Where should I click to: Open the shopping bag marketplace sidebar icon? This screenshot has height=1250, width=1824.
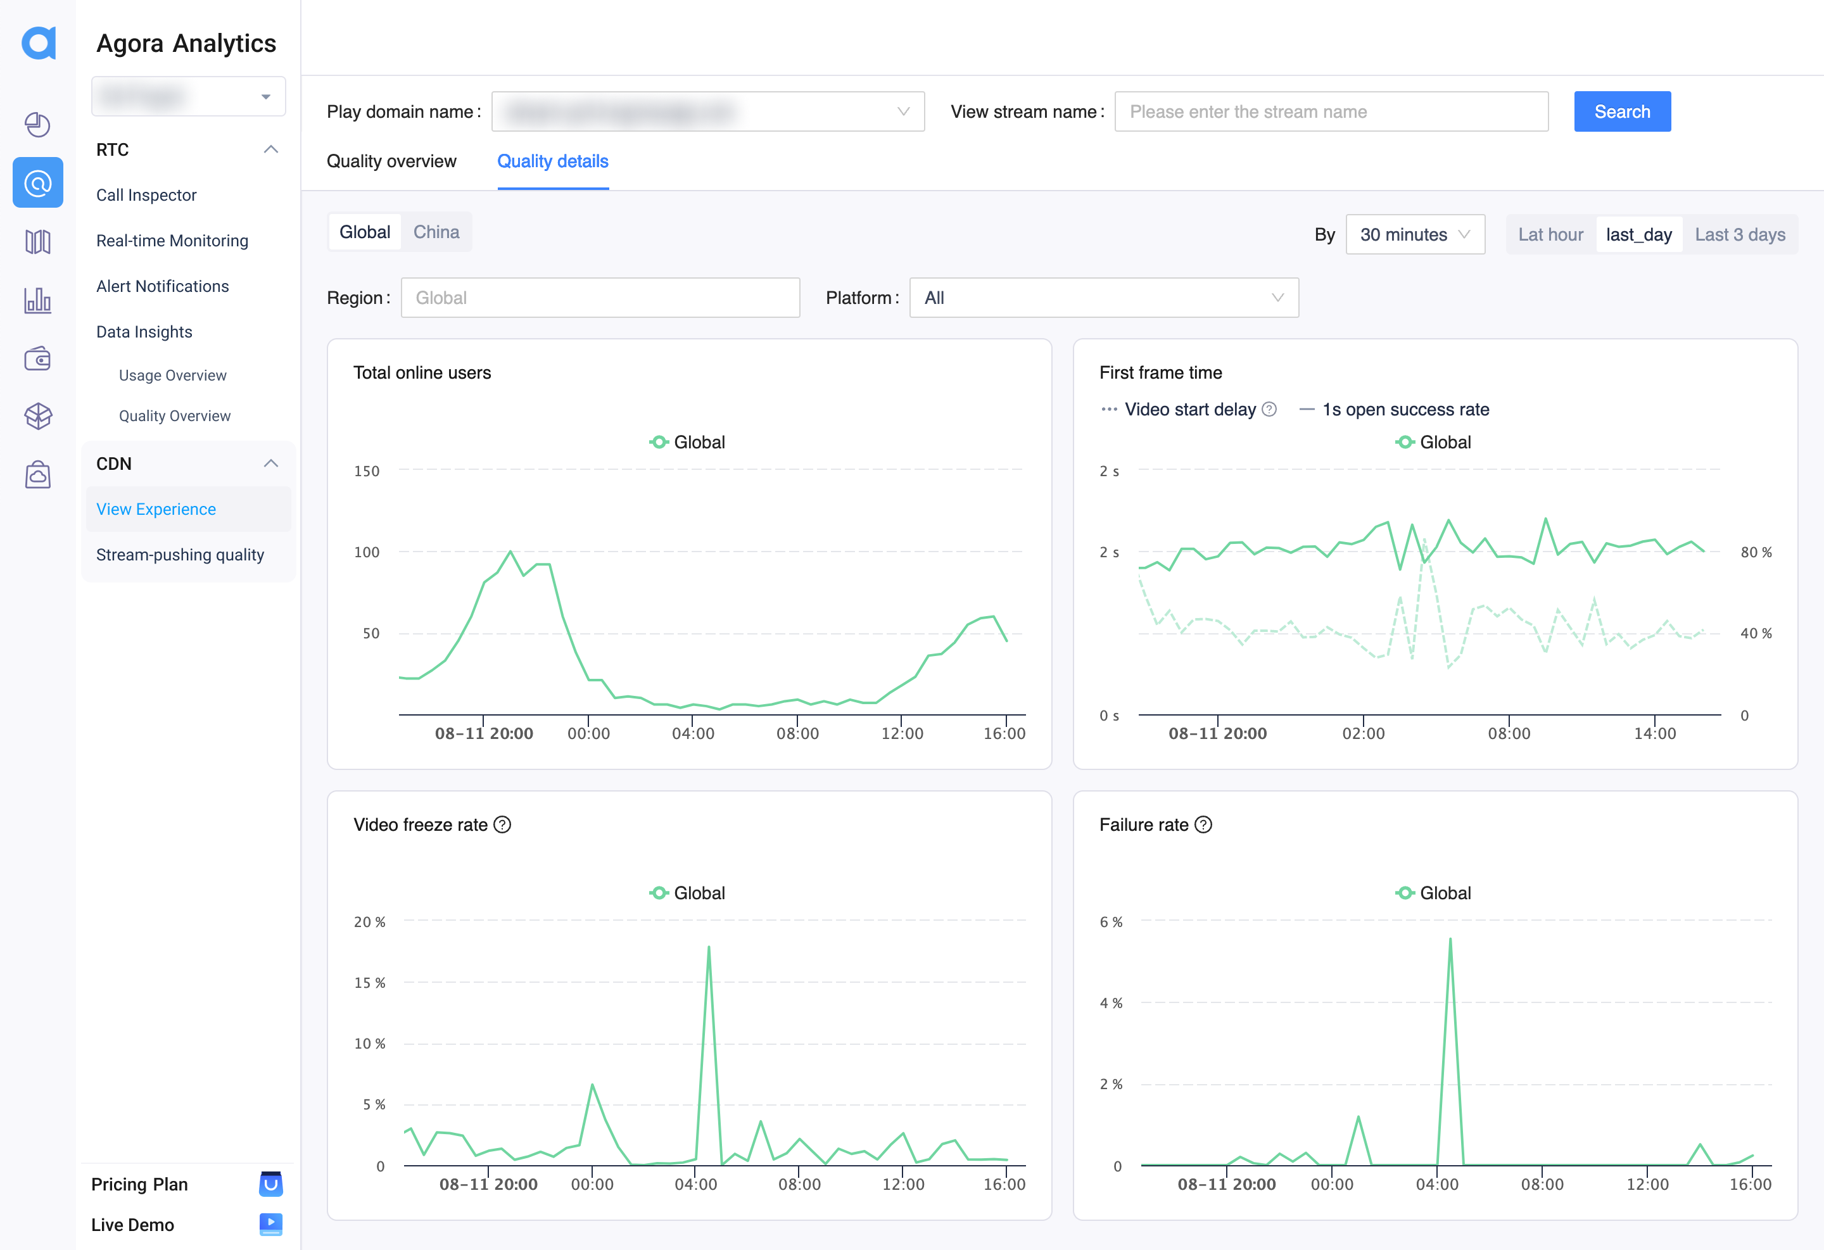[37, 475]
